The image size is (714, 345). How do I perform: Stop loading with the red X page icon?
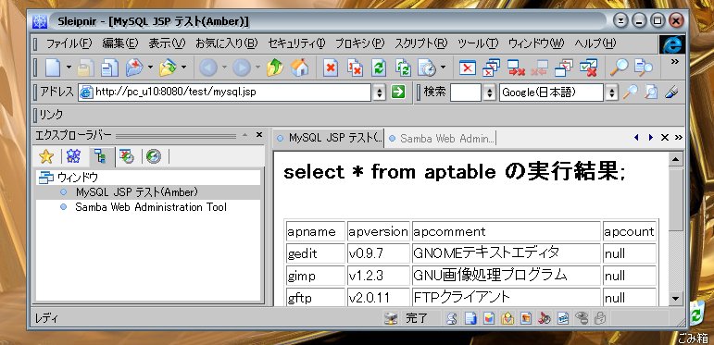point(331,68)
